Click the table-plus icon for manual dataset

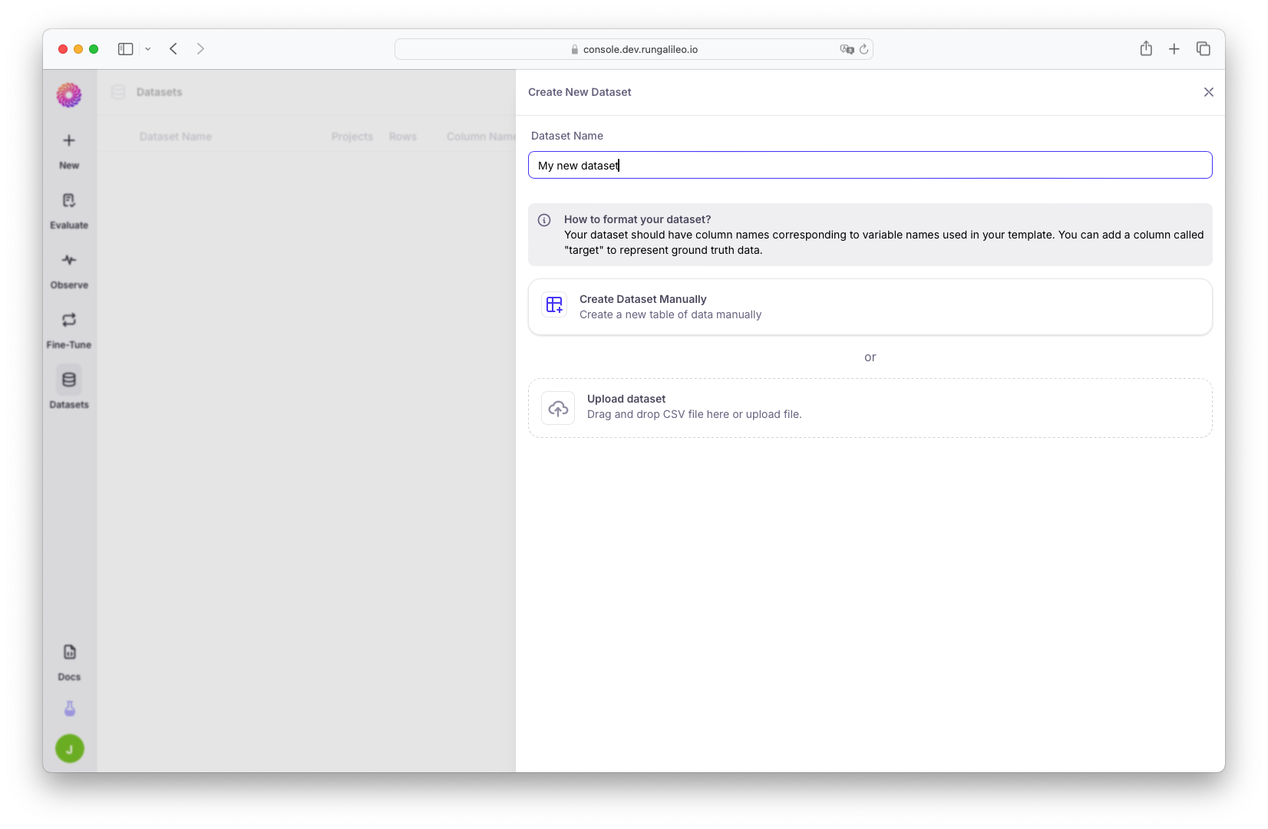pyautogui.click(x=554, y=305)
